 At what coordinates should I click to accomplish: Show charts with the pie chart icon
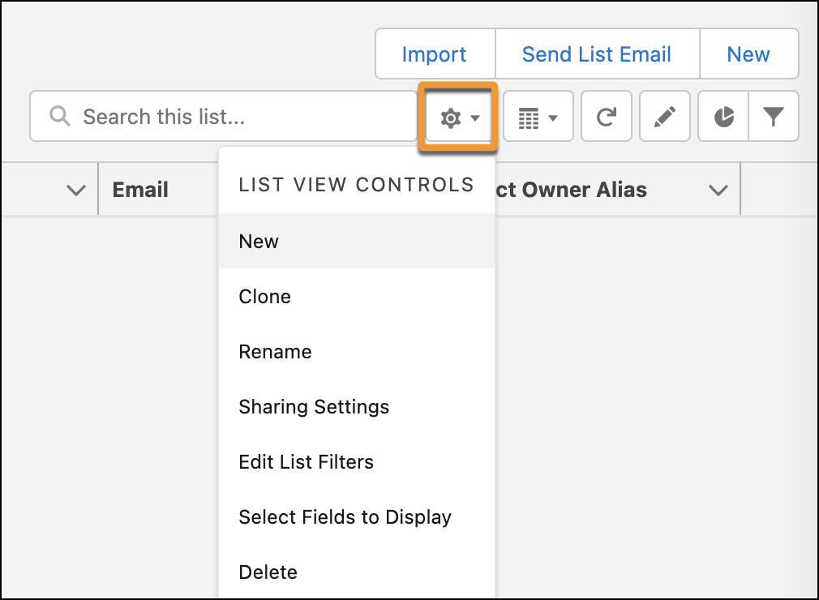coord(723,117)
